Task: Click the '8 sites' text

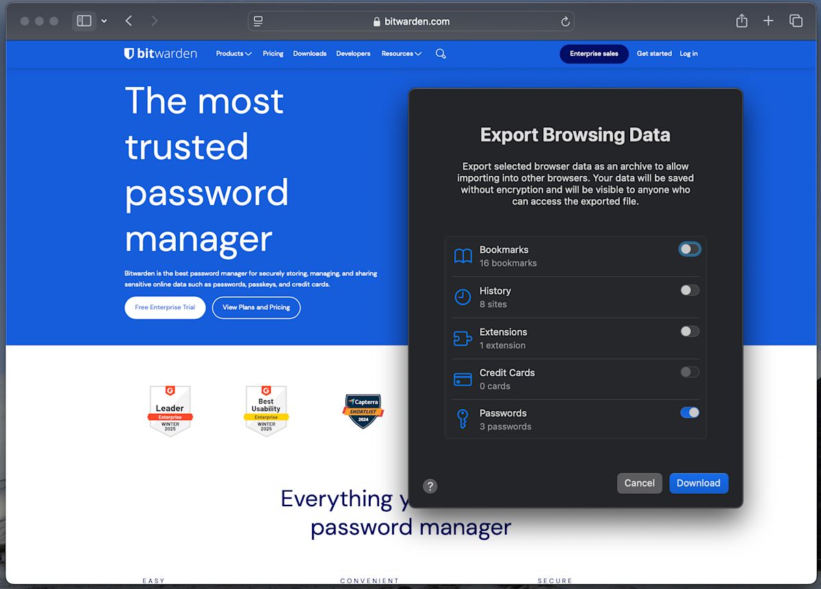Action: [x=493, y=304]
